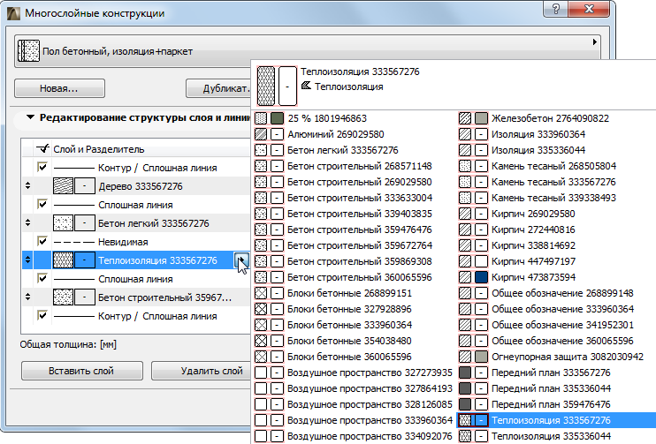This screenshot has width=656, height=444.
Task: Choose Блоки бетонные 354038480 from fill list
Action: click(x=349, y=341)
